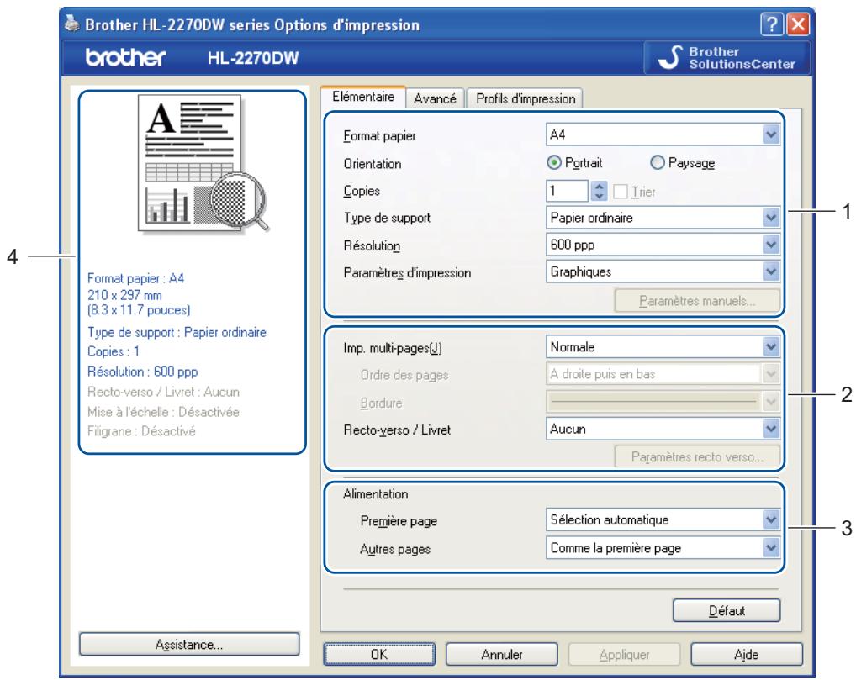Click 'Résolution : 600 ppp' summary text
The image size is (856, 680).
click(x=142, y=372)
